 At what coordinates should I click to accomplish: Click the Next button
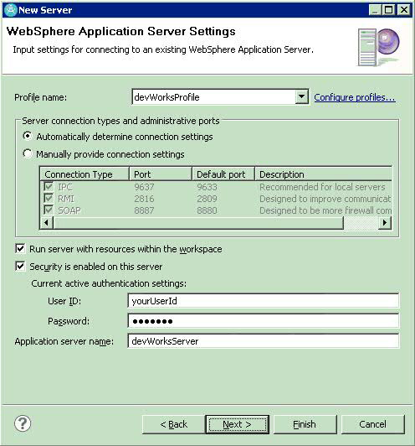(238, 424)
